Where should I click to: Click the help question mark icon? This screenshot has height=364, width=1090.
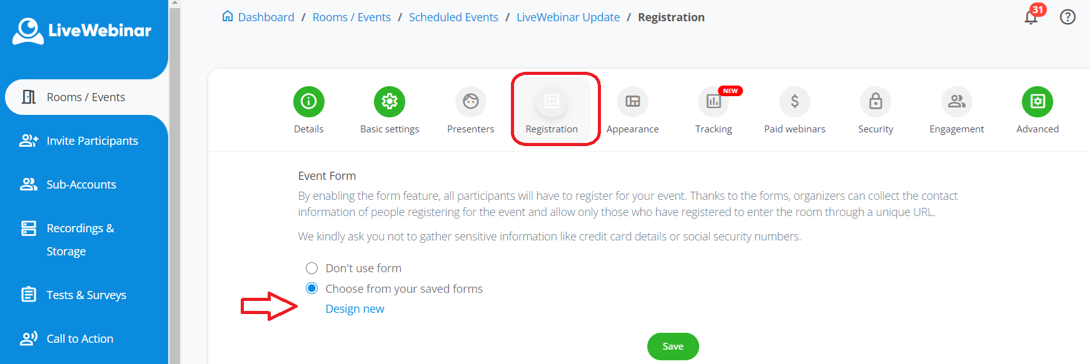tap(1067, 17)
